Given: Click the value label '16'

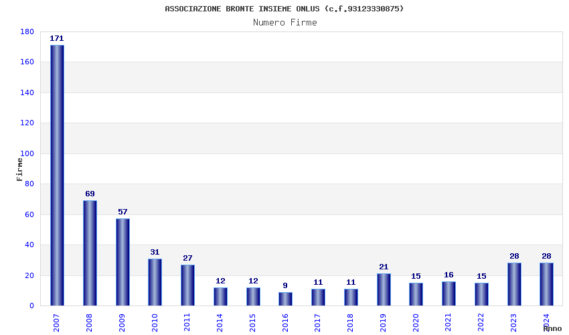Looking at the screenshot, I should tap(449, 275).
